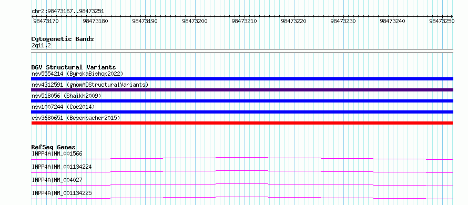Viewport: 468px width, 205px height.
Task: Select the red bar for esv3680651
Action: coord(242,123)
